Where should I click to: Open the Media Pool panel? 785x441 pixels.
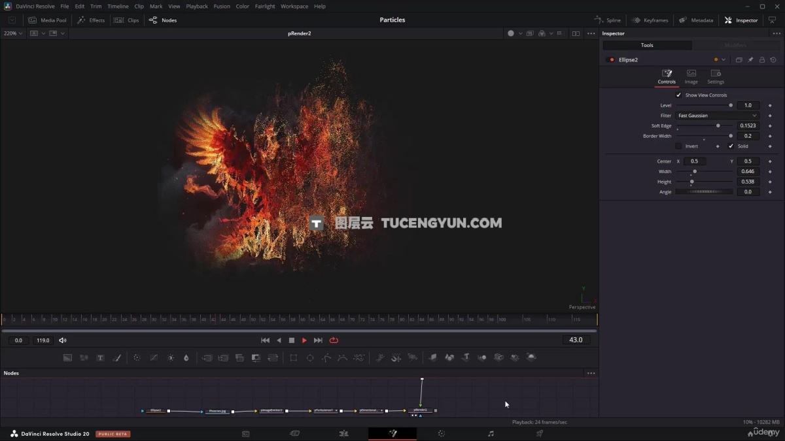pos(47,20)
